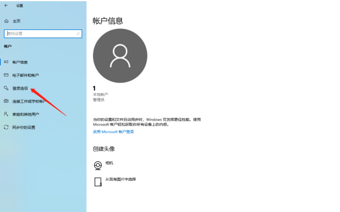340x212 pixels.
Task: Click the 帐户 sidebar category heading
Action: [8, 46]
